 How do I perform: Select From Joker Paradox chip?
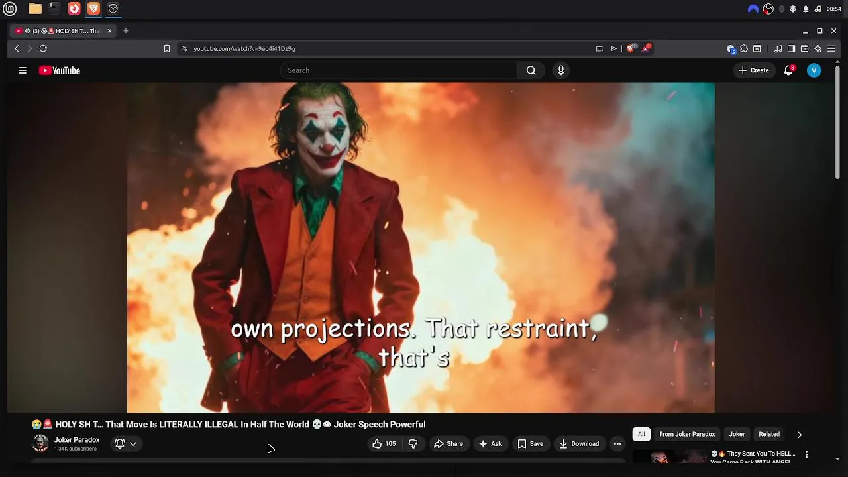687,434
